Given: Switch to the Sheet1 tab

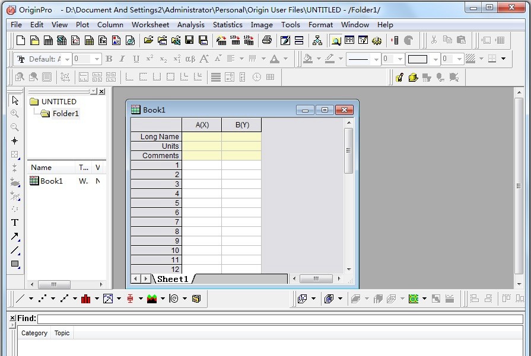Looking at the screenshot, I should coord(173,279).
